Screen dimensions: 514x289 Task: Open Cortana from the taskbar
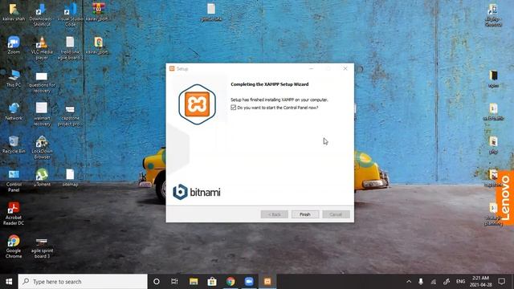pos(157,282)
